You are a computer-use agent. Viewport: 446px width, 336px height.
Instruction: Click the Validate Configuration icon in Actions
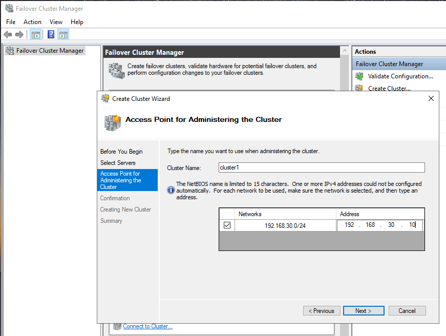(359, 76)
